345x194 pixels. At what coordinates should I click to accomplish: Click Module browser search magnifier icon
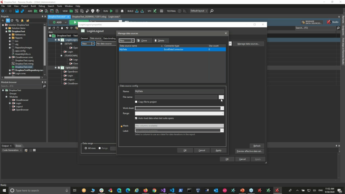44,86
